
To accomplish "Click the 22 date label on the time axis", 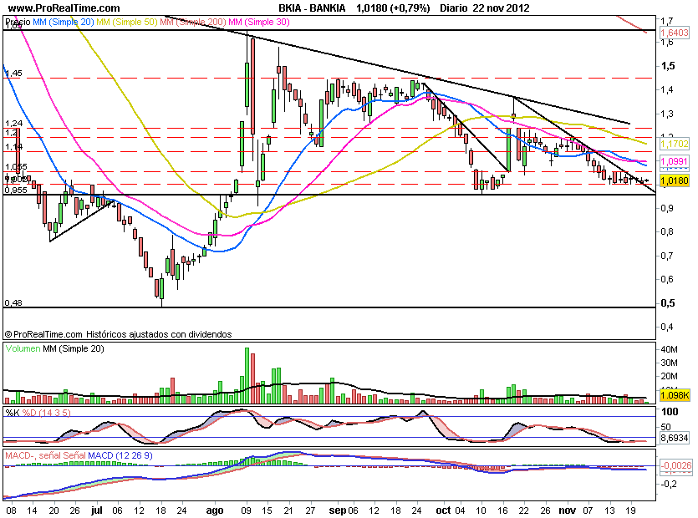I will pos(524,510).
